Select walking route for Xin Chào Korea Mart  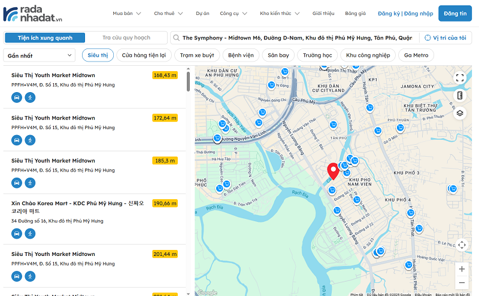(x=30, y=233)
